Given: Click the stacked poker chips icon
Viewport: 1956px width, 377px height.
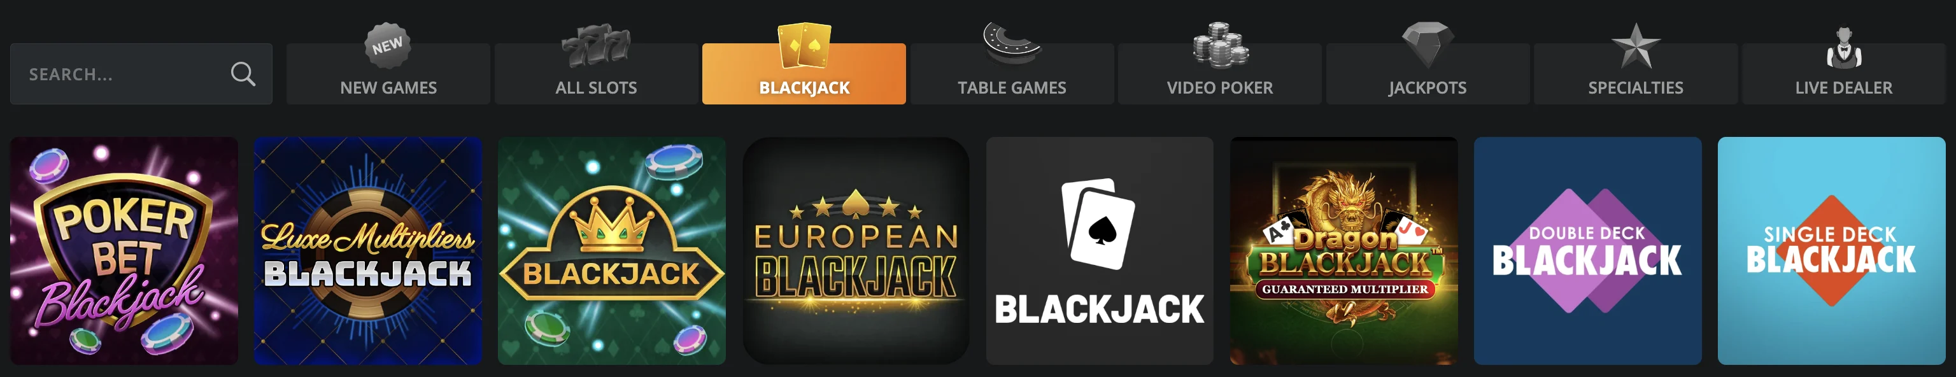Looking at the screenshot, I should [1219, 45].
